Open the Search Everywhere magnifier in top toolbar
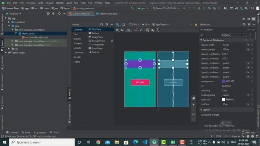This screenshot has width=260, height=146. coord(253,8)
